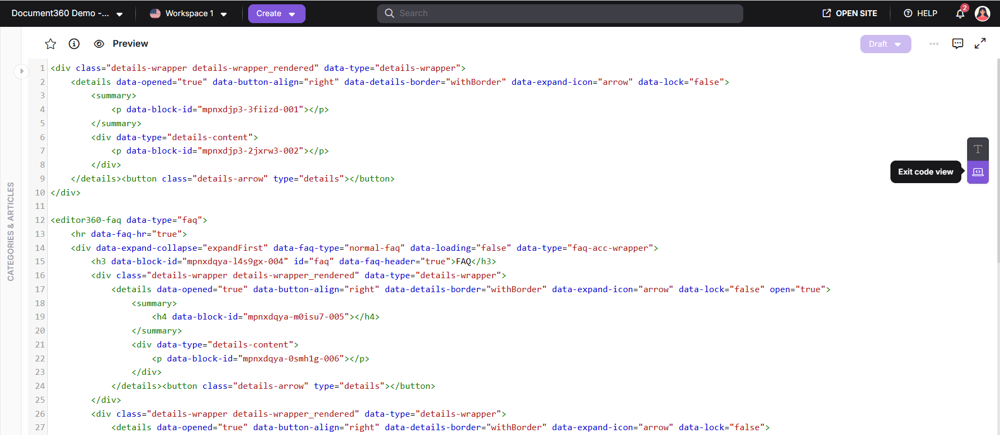The image size is (1000, 435).
Task: Open Categories & Articles vertical label
Action: coord(11,231)
